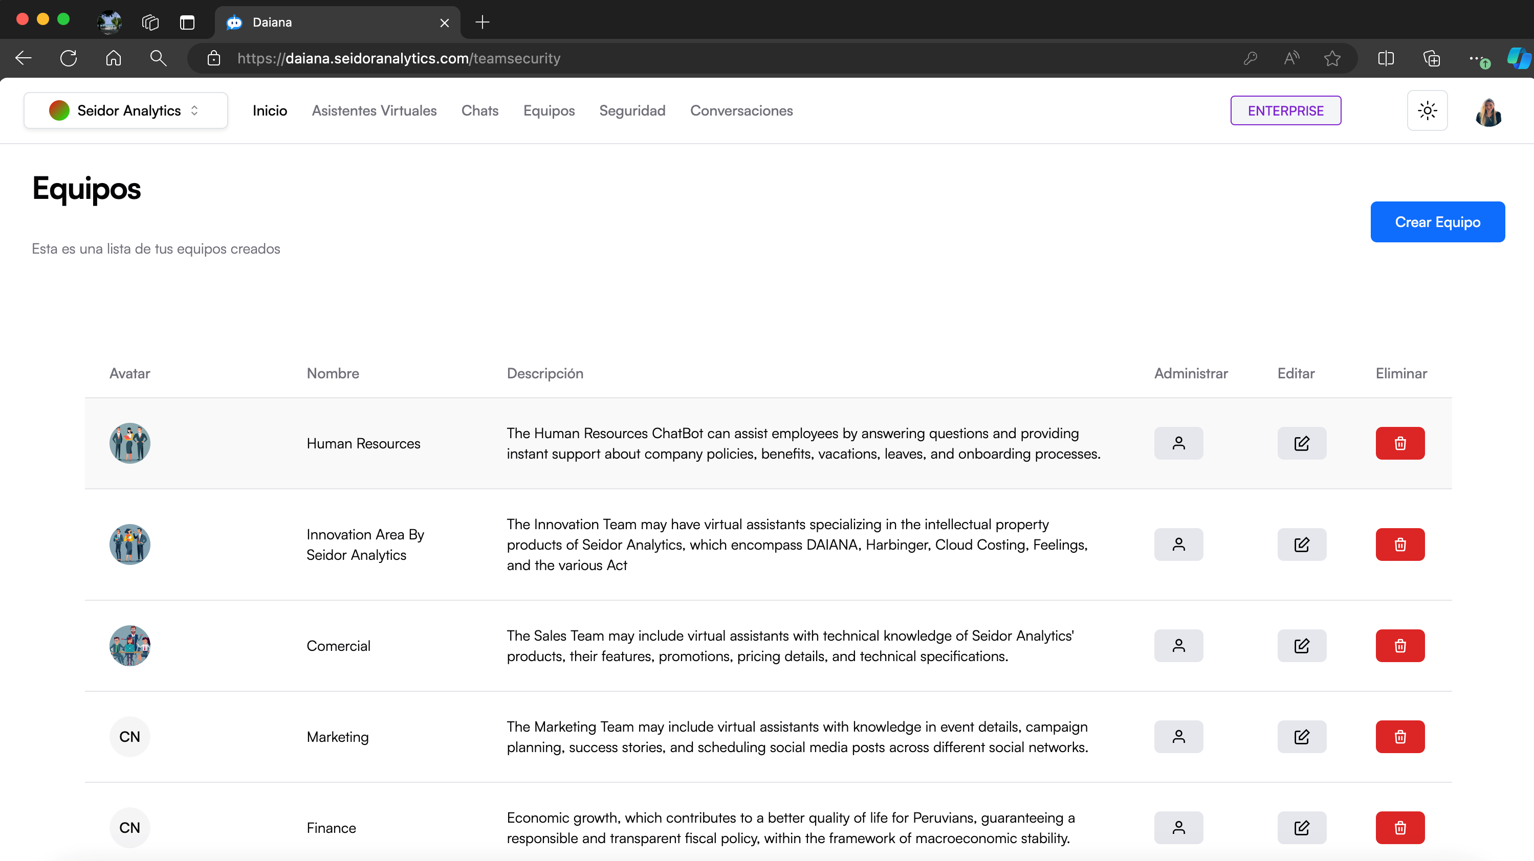Image resolution: width=1534 pixels, height=861 pixels.
Task: Click the ENTERPRISE plan badge
Action: tap(1285, 110)
